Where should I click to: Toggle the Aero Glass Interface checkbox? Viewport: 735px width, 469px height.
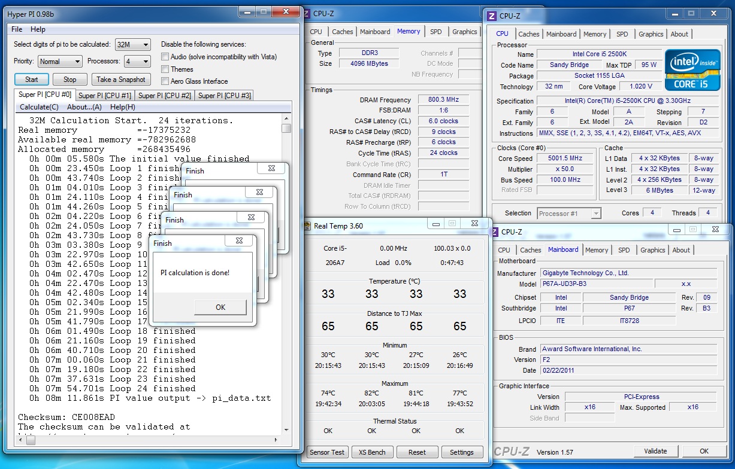tap(165, 81)
